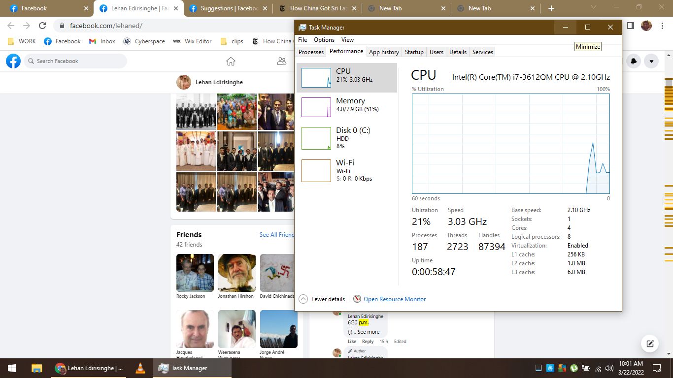Open the battery status tray icon
The width and height of the screenshot is (673, 378).
586,368
